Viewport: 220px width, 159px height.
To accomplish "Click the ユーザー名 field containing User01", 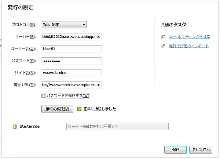I will (x=71, y=48).
